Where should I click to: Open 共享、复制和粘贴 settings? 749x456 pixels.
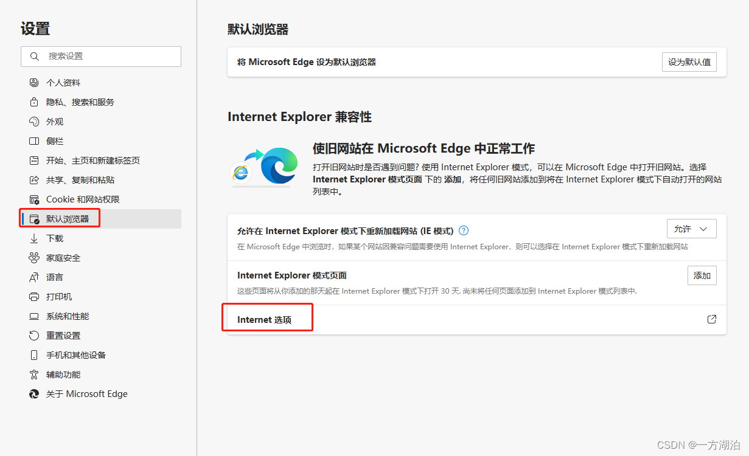point(101,180)
